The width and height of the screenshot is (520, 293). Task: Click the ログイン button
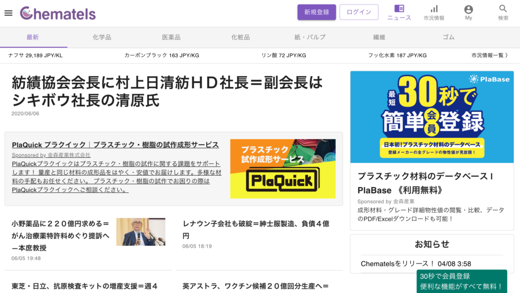359,12
